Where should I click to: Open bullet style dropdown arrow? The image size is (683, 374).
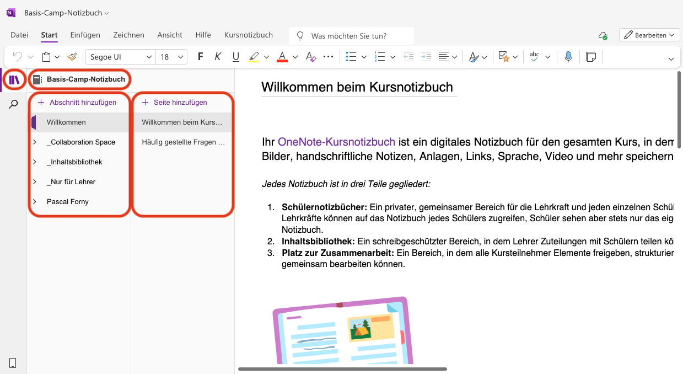(364, 56)
